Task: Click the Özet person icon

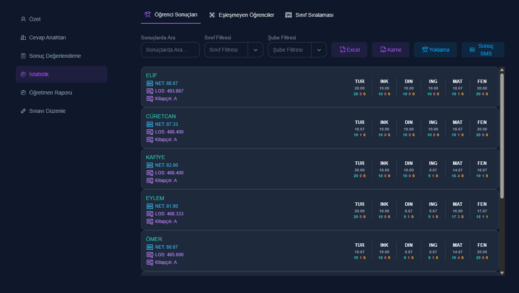Action: pos(23,19)
